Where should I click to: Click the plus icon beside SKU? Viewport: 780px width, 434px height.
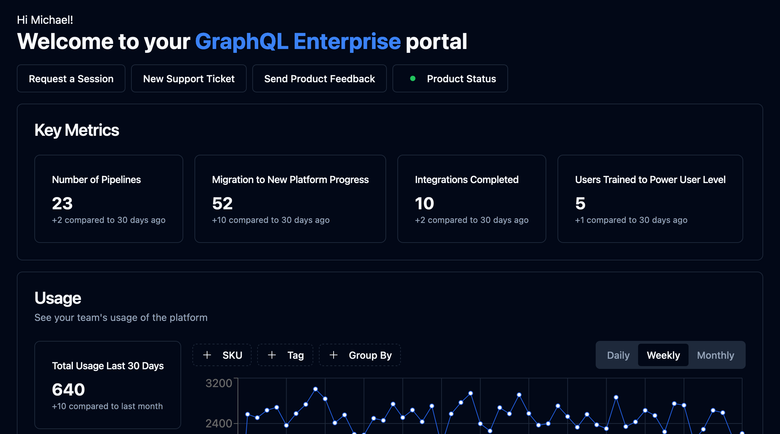tap(207, 355)
